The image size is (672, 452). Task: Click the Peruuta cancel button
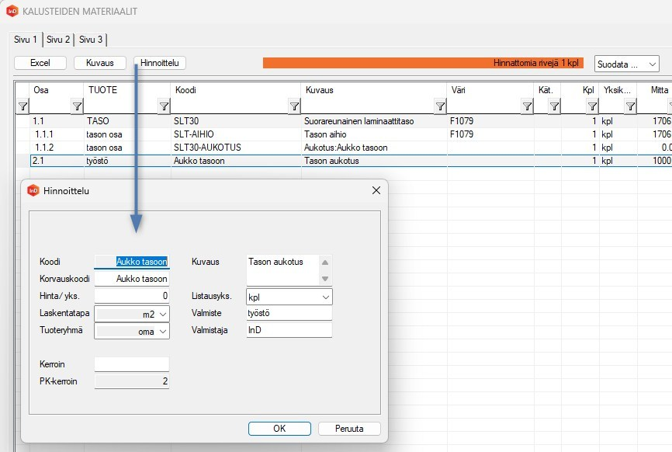(349, 429)
